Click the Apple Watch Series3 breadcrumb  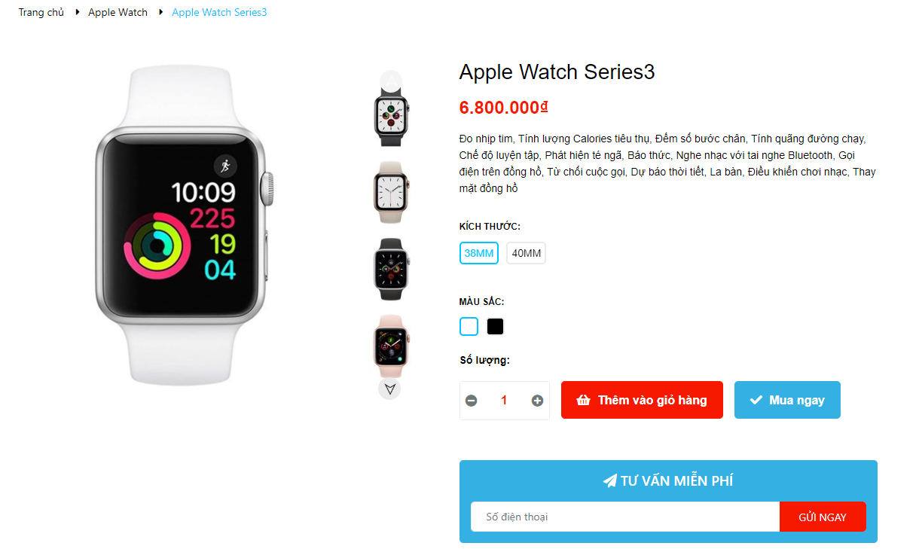[219, 13]
